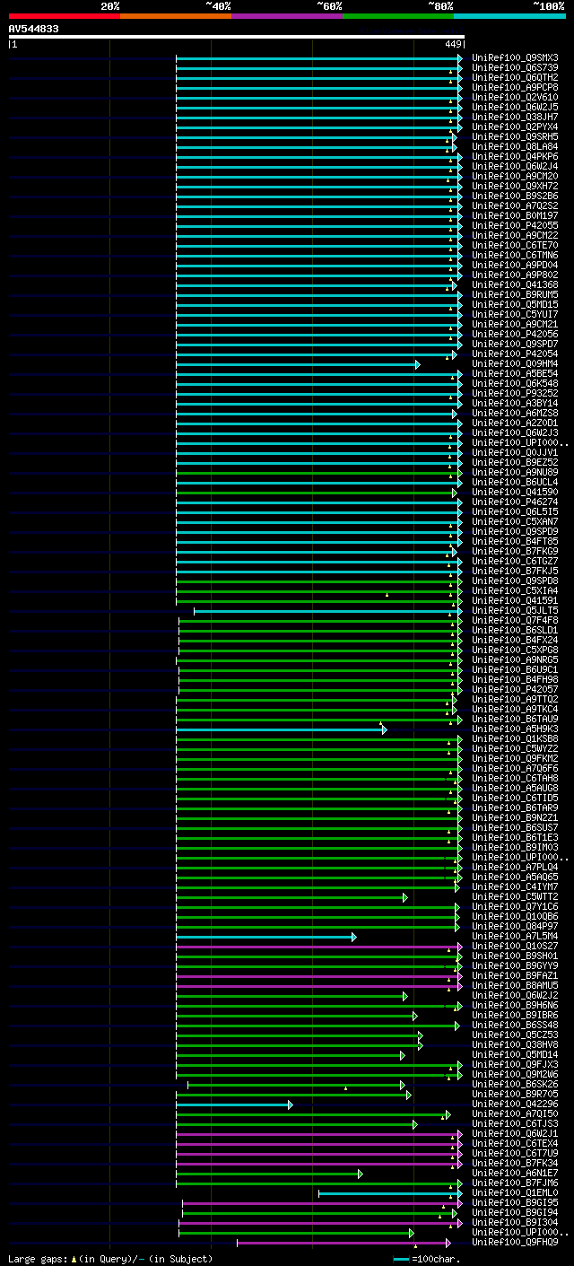The height and width of the screenshot is (1266, 574).
Task: Select hit label UniRef100_P42057
Action: [x=514, y=689]
